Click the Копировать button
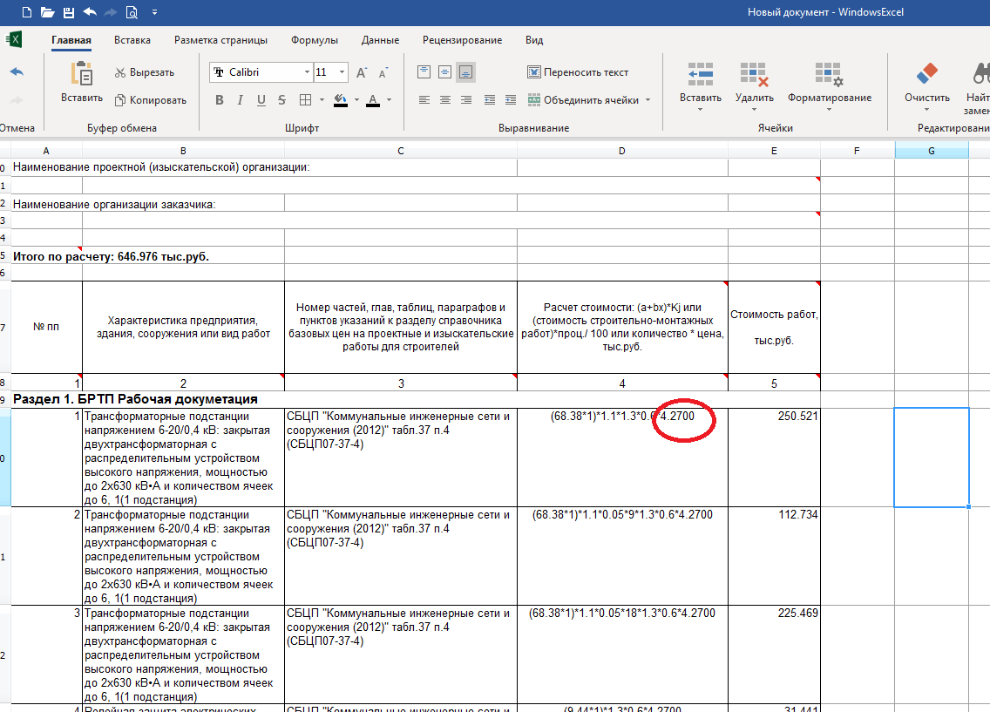 coord(150,100)
